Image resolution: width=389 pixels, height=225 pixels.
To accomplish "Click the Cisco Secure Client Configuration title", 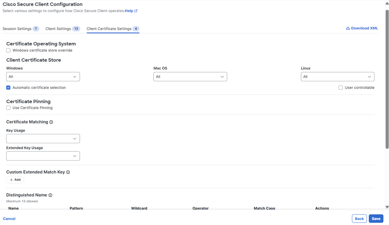I will (x=43, y=4).
